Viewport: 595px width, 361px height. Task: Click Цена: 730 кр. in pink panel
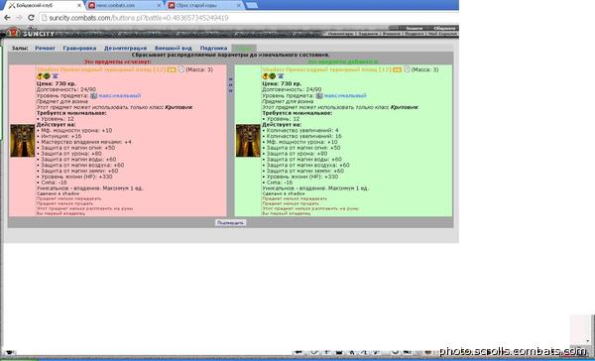(x=56, y=83)
